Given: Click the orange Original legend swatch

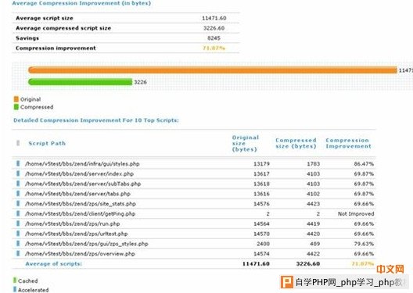Looking at the screenshot, I should 16,99.
